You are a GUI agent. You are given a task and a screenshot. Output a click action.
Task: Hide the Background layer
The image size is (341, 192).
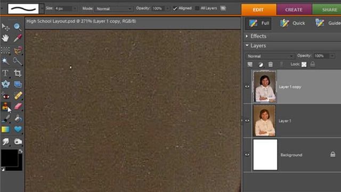click(247, 155)
